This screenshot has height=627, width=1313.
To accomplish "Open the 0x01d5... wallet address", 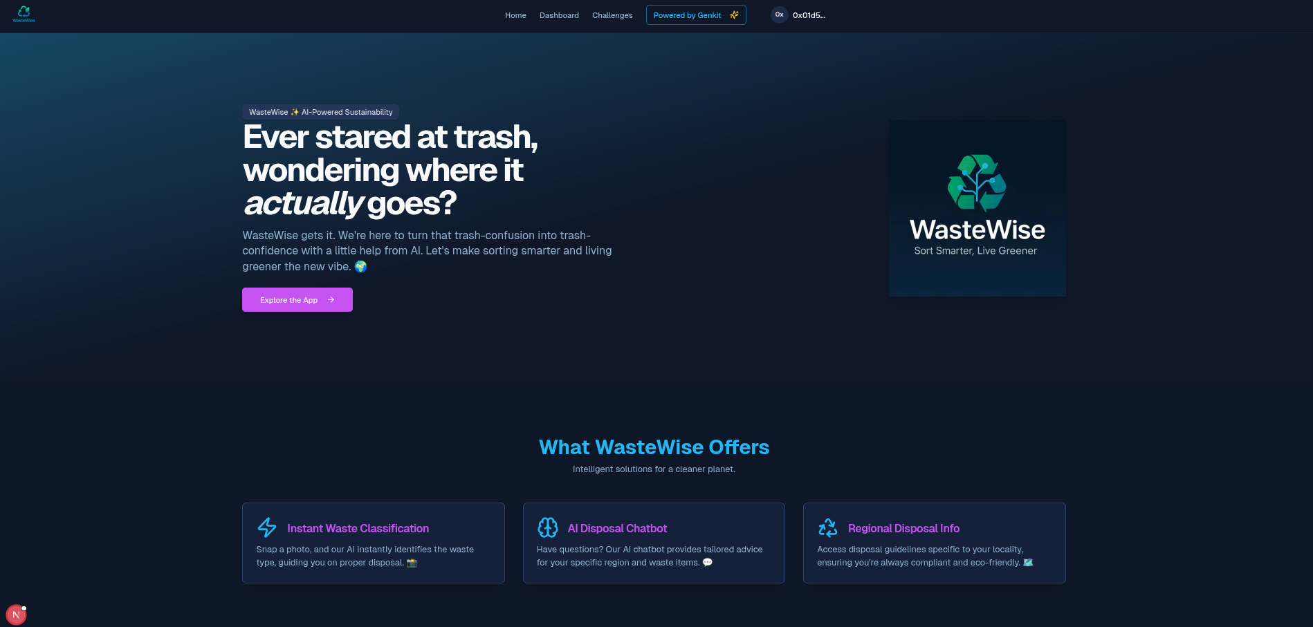I will click(809, 15).
